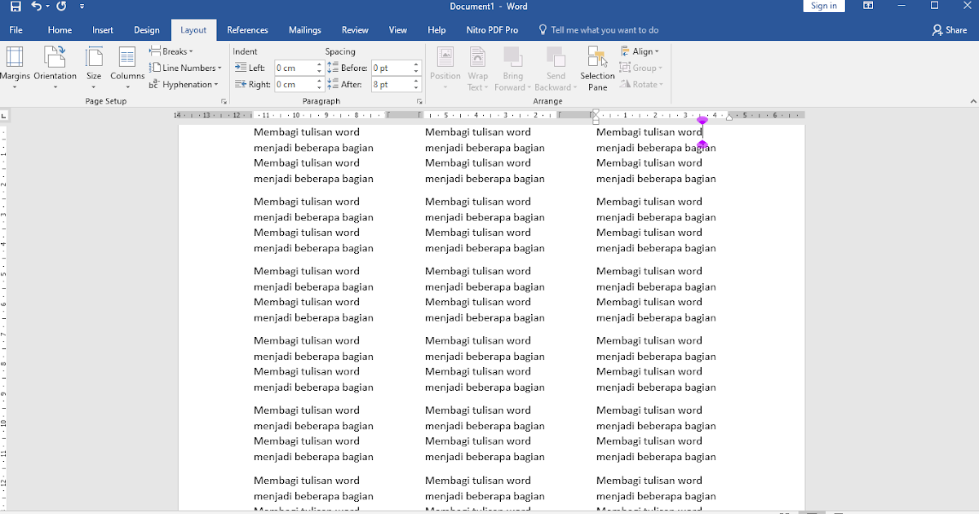Click the Send Backward button
979x514 pixels.
[x=556, y=68]
